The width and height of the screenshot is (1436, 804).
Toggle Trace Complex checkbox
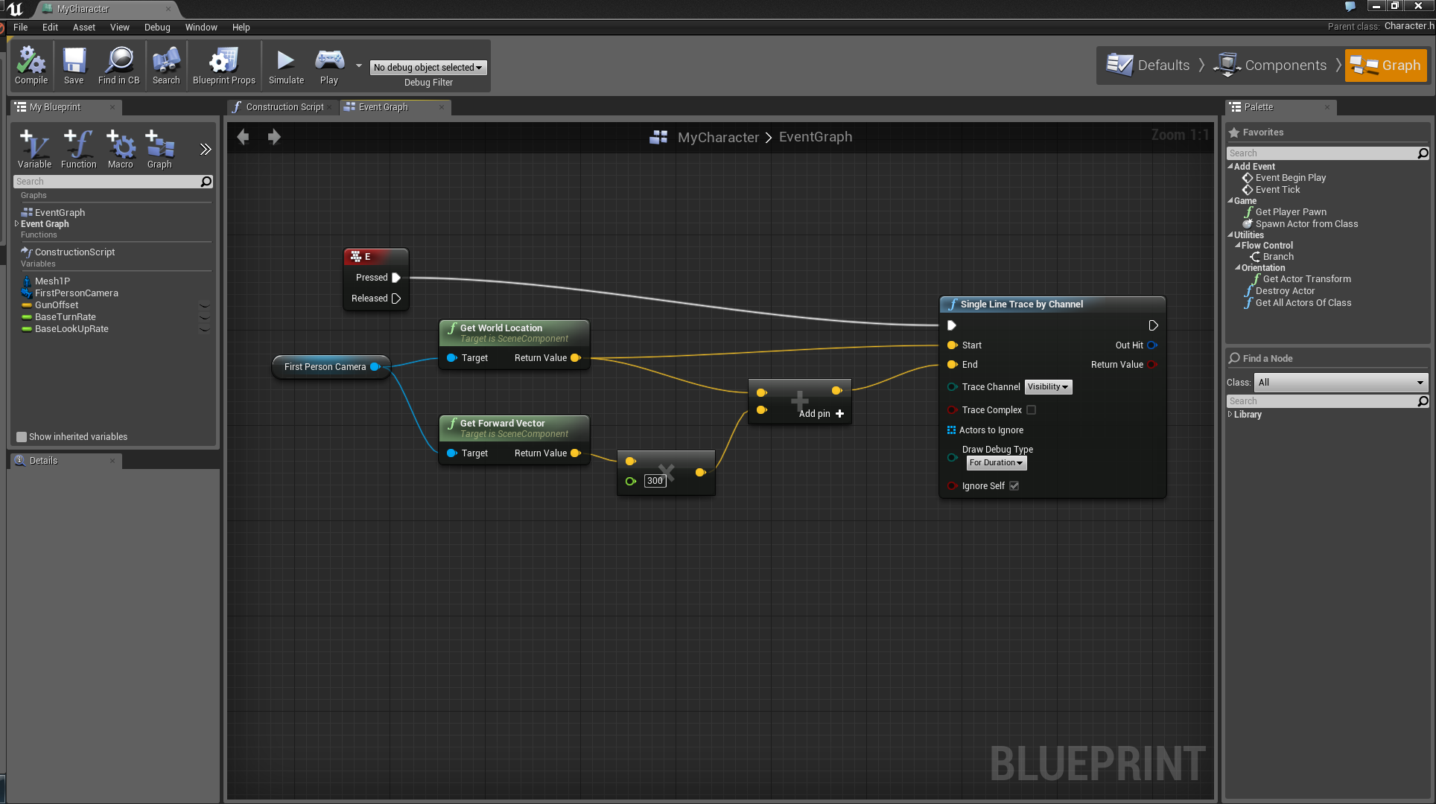tap(1032, 410)
